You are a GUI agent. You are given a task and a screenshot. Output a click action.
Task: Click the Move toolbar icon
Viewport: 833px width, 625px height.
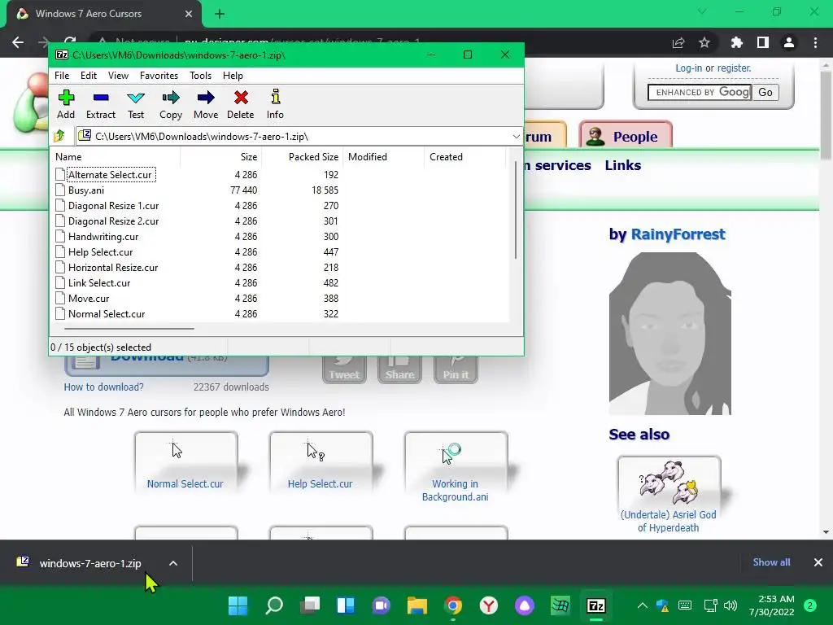(206, 104)
